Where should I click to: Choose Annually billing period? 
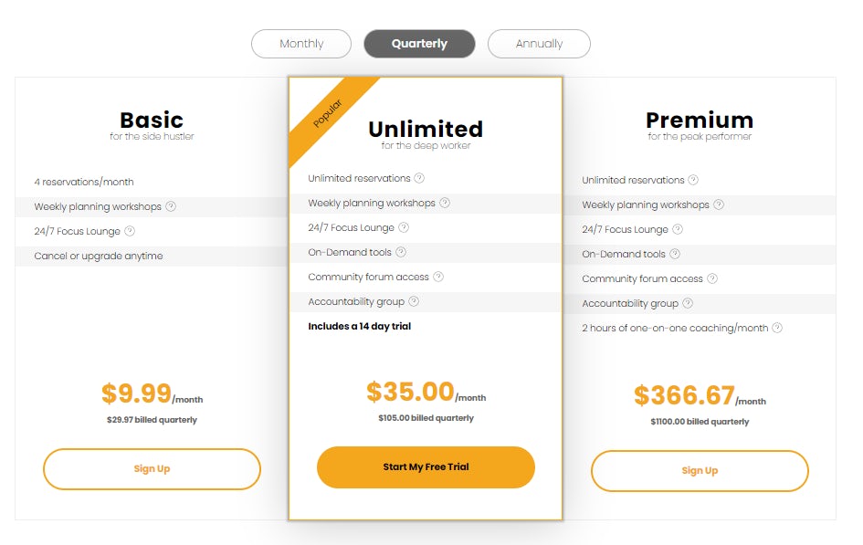[x=539, y=44]
